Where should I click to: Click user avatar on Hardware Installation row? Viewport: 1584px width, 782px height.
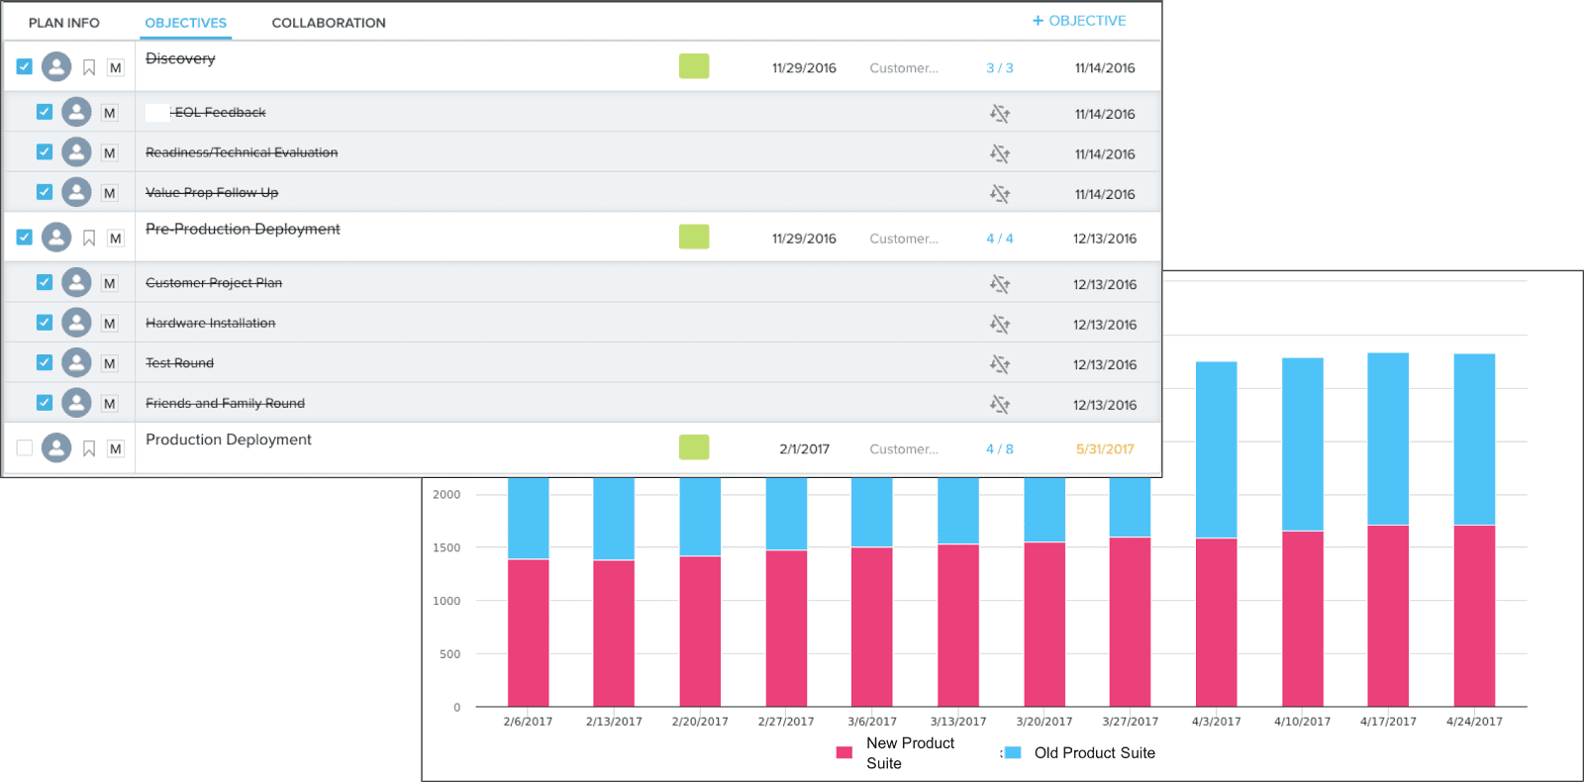click(x=76, y=323)
